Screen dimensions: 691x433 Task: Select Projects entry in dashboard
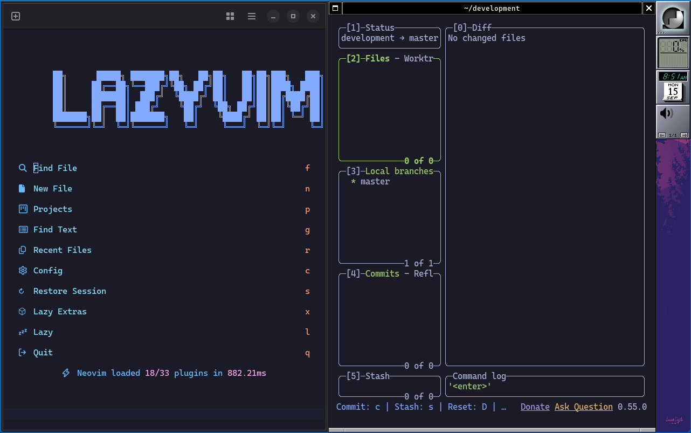(53, 209)
